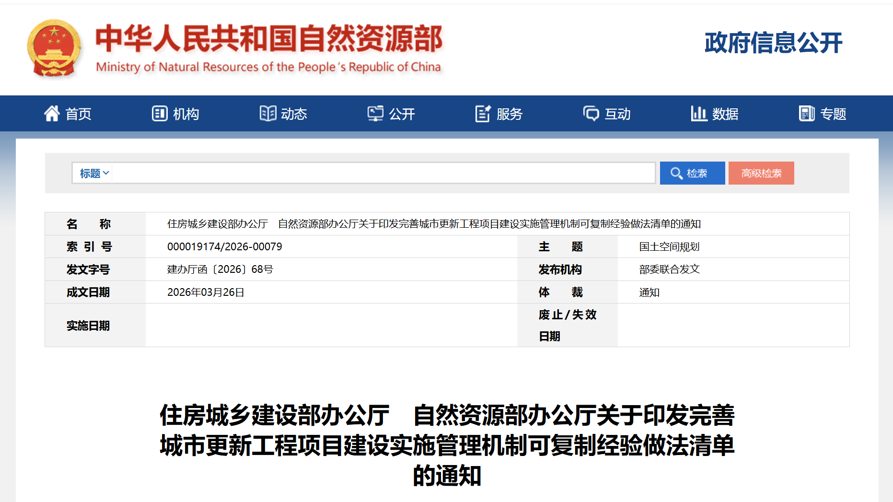Click the 服务 document-pencil icon
The width and height of the screenshot is (893, 502).
click(x=483, y=114)
